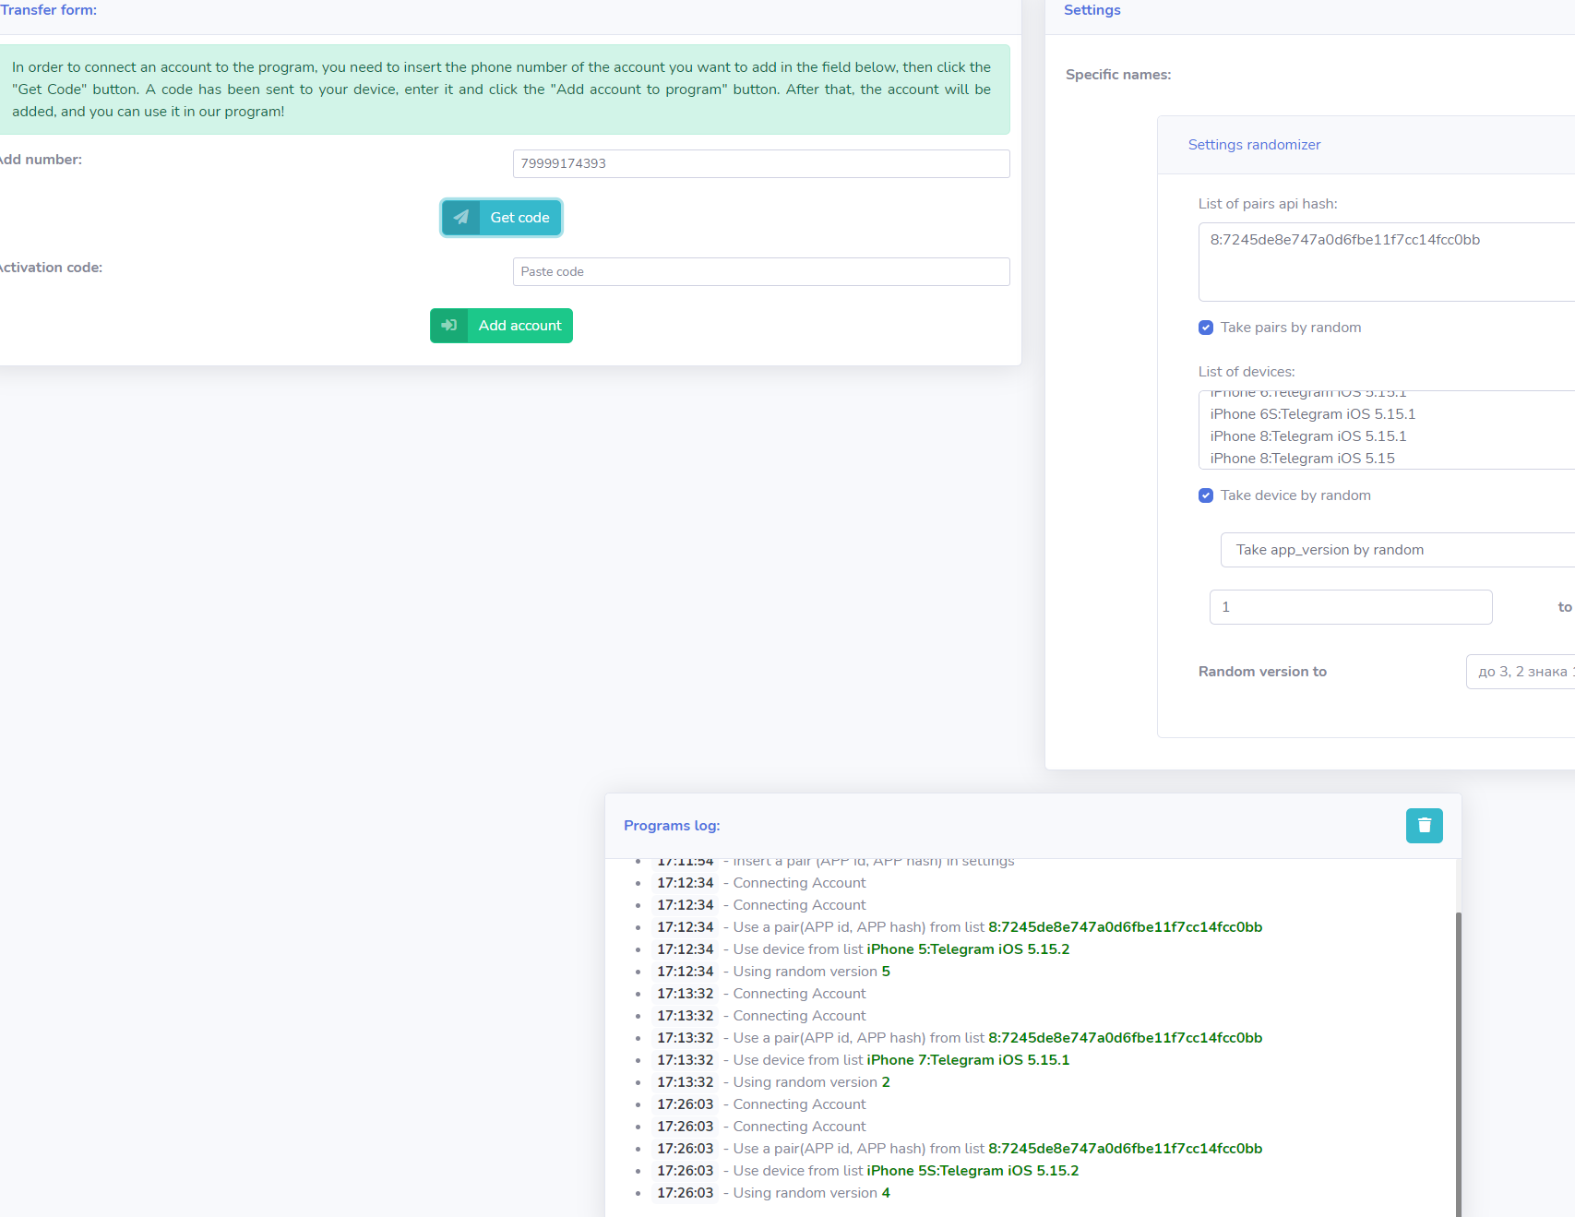Click the Programs log scrollbar
The image size is (1575, 1217).
1458,1061
